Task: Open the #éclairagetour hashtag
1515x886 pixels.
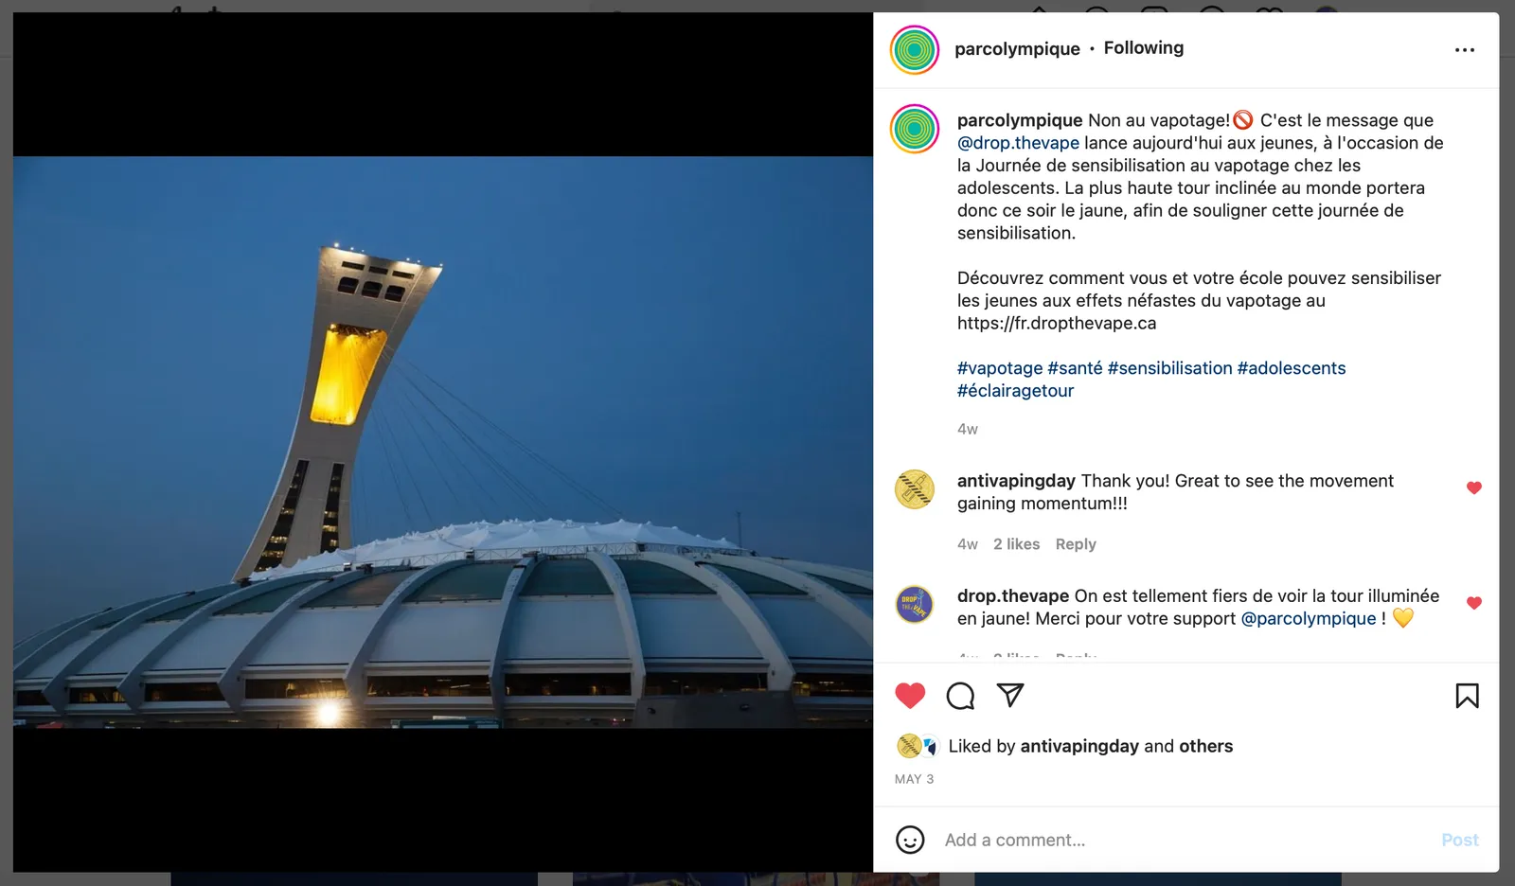Action: point(1015,391)
